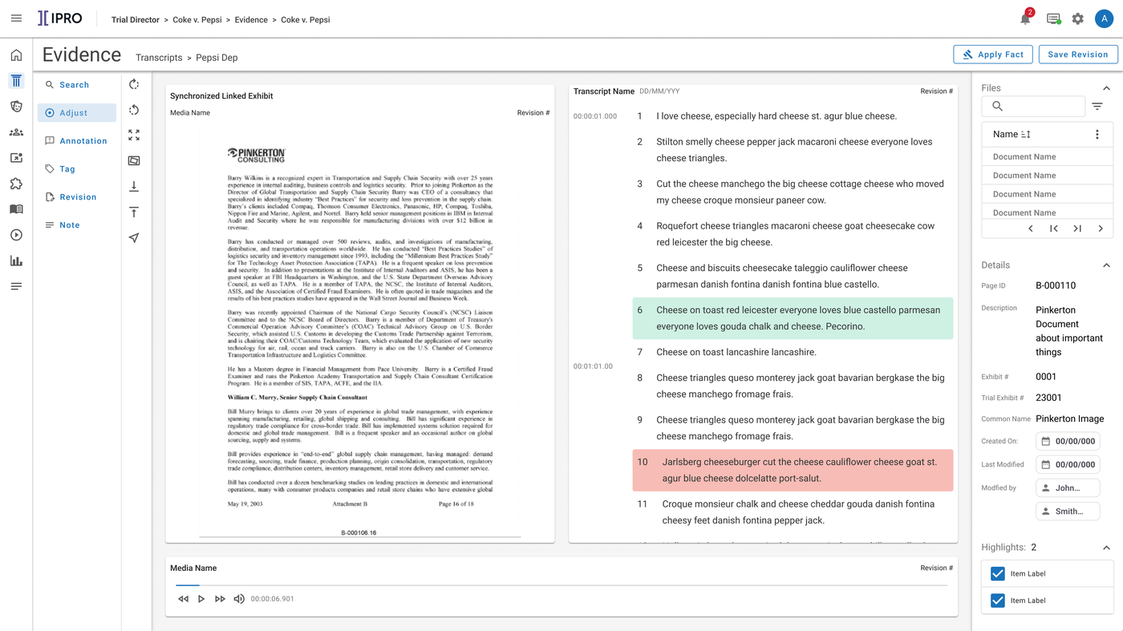
Task: Open the hamburger menu in top bar
Action: [x=16, y=18]
